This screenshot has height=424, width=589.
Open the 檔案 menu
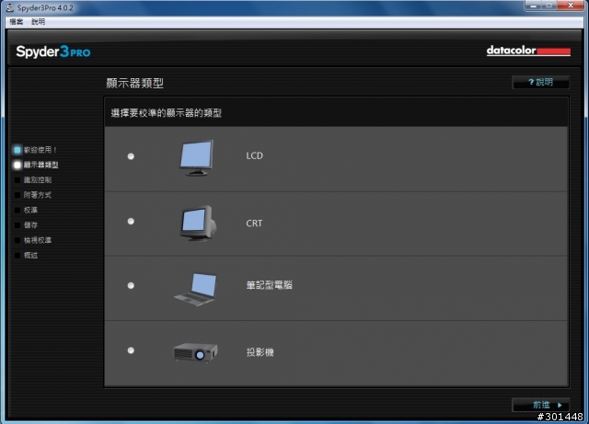coord(17,22)
